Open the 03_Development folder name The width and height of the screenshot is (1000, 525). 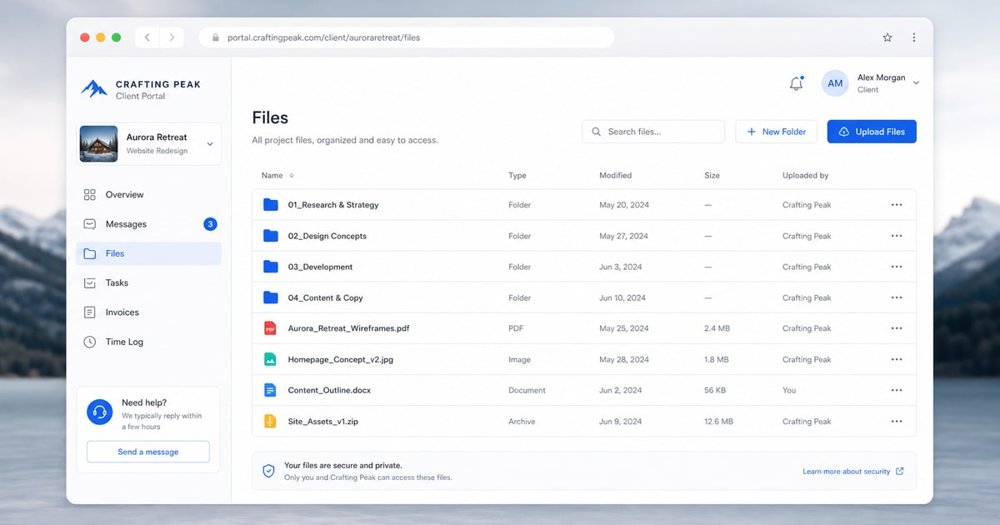(320, 267)
